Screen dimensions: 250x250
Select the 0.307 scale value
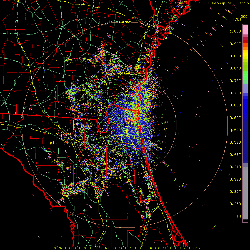tap(235, 192)
